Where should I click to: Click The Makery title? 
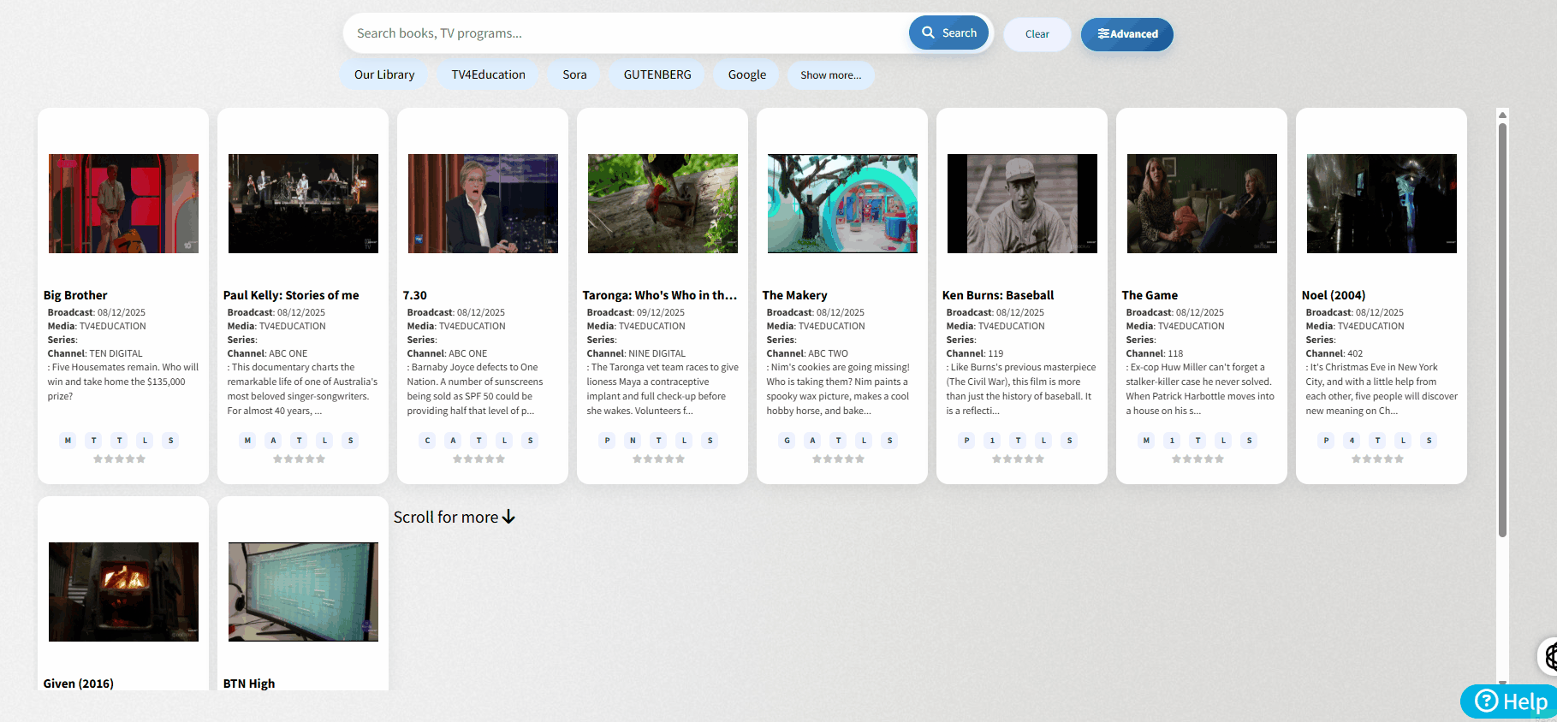[x=795, y=295]
